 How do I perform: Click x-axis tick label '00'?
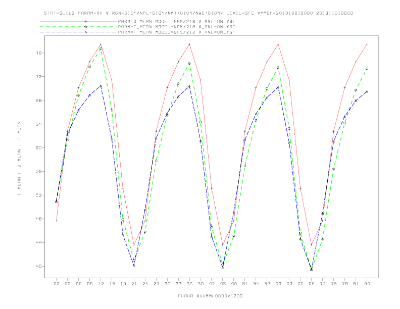pyautogui.click(x=57, y=284)
